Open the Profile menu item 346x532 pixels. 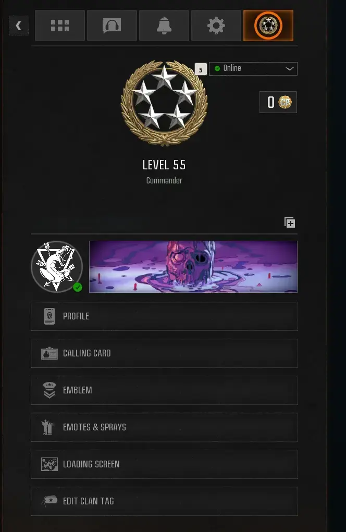click(x=164, y=316)
